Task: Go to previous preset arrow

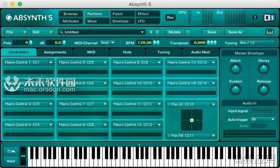Action: pyautogui.click(x=151, y=32)
